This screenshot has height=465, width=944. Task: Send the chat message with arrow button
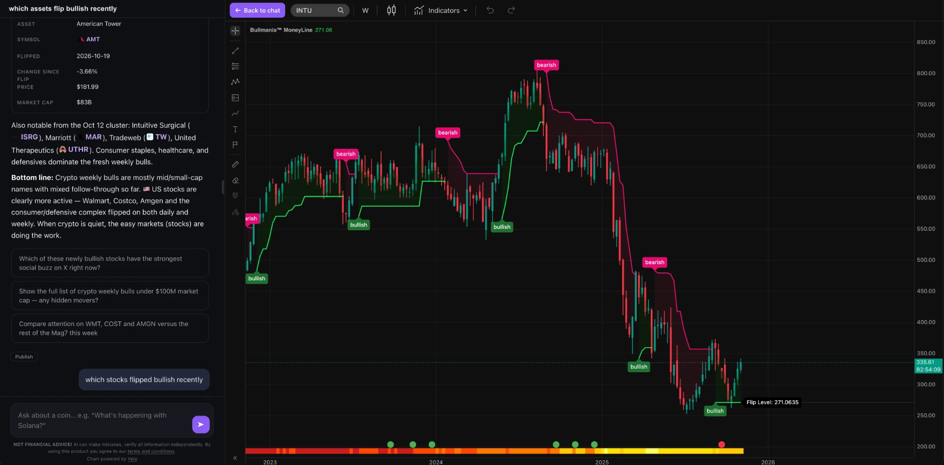201,424
